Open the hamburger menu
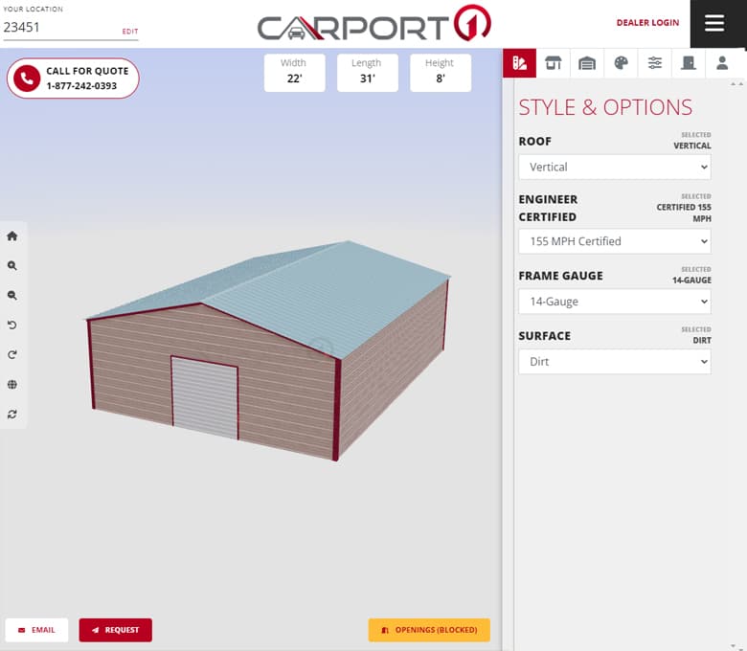This screenshot has height=651, width=747. 714,24
